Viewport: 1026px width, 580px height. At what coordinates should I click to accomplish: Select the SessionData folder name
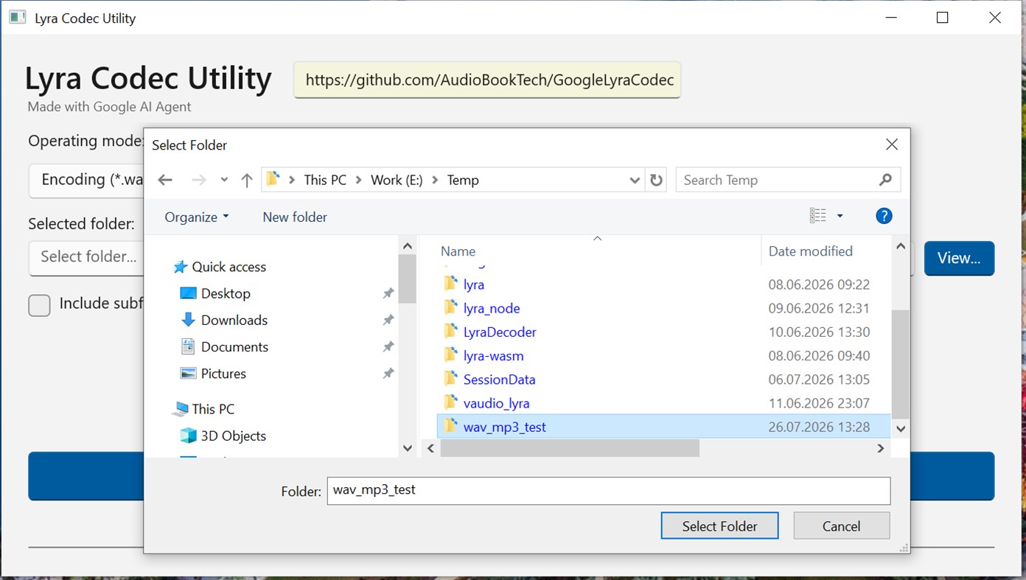click(x=499, y=380)
